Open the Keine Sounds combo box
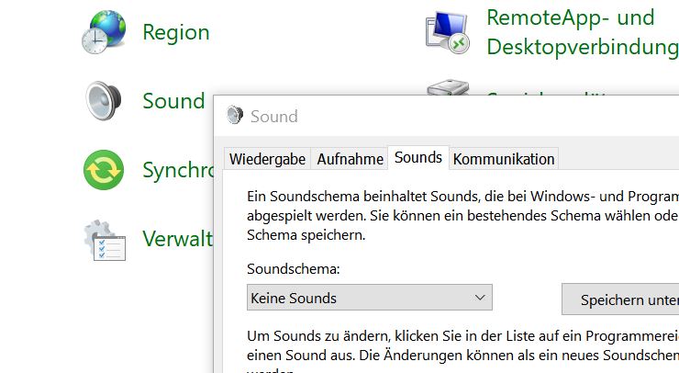Image resolution: width=679 pixels, height=373 pixels. pos(358,298)
